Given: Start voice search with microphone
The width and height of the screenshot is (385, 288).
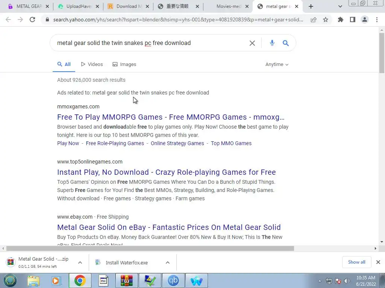Looking at the screenshot, I should [x=272, y=43].
